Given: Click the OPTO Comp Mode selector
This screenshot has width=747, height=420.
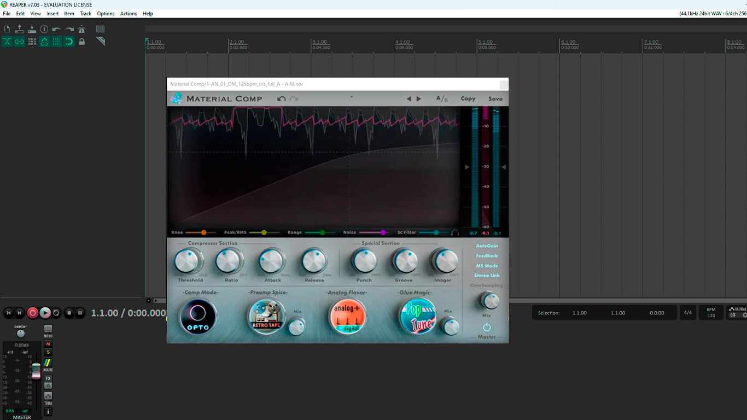Looking at the screenshot, I should 197,317.
